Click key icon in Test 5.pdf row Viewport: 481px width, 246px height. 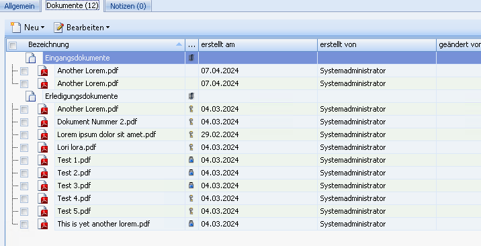pos(191,211)
